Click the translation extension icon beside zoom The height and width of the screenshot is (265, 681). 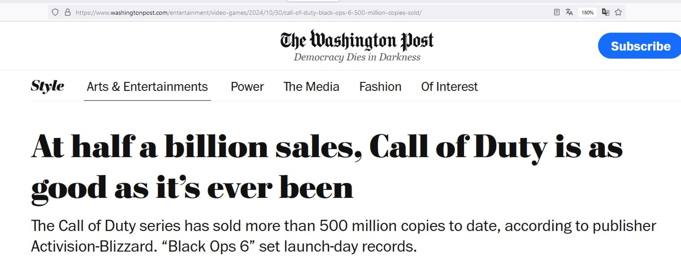pyautogui.click(x=605, y=12)
